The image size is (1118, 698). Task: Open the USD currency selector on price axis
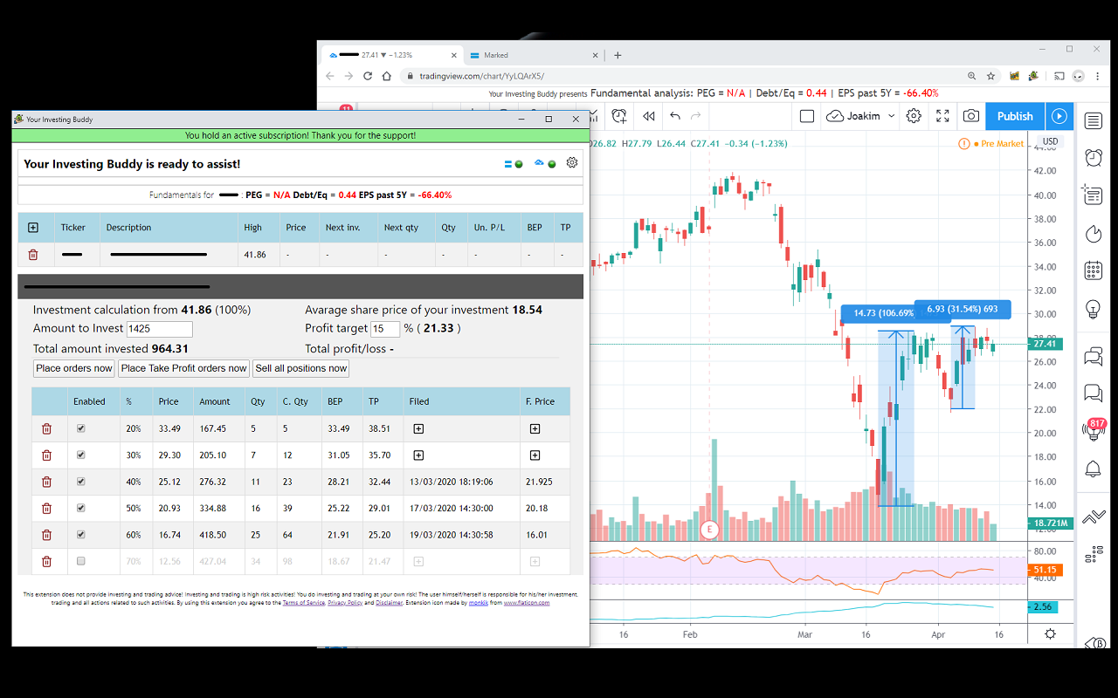coord(1050,141)
